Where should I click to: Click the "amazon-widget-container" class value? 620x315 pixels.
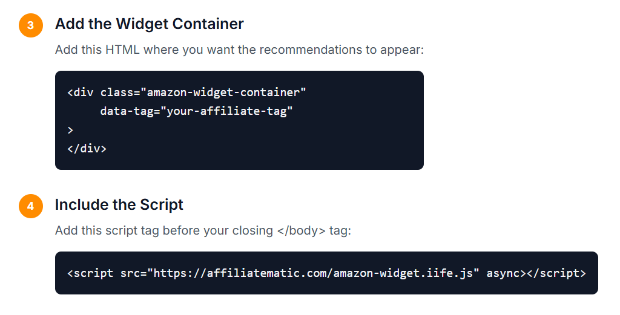tap(223, 93)
